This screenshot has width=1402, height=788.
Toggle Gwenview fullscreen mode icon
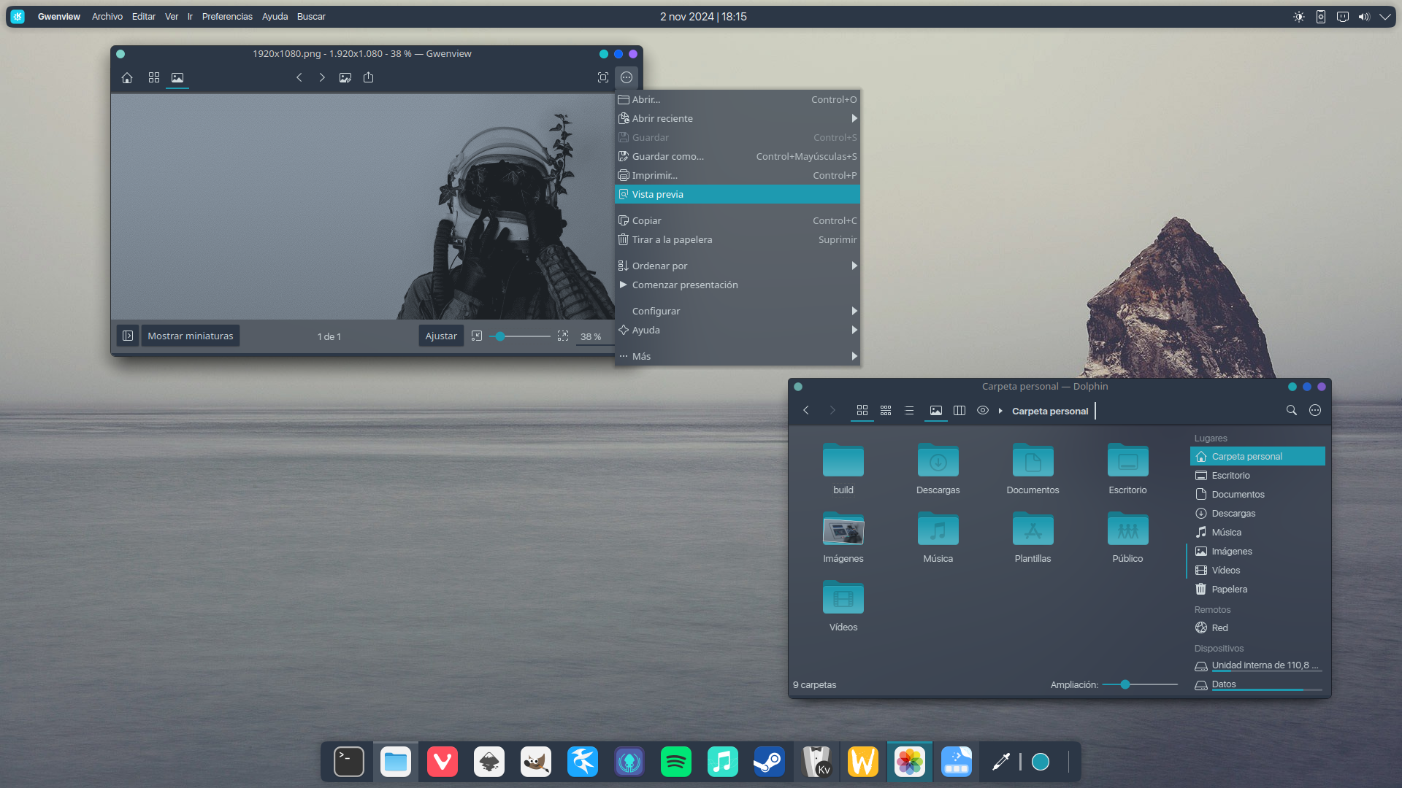pos(603,77)
